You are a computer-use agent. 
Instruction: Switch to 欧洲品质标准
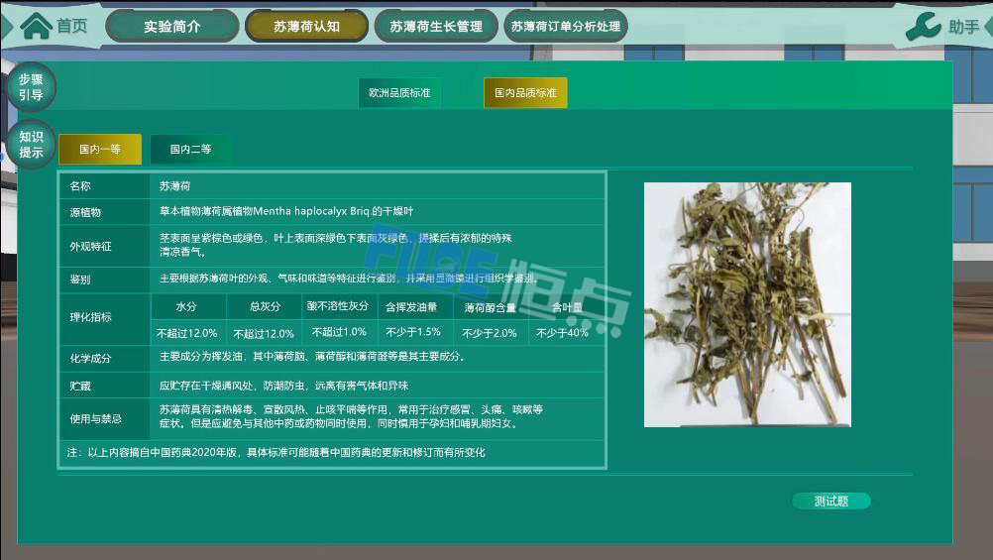399,93
